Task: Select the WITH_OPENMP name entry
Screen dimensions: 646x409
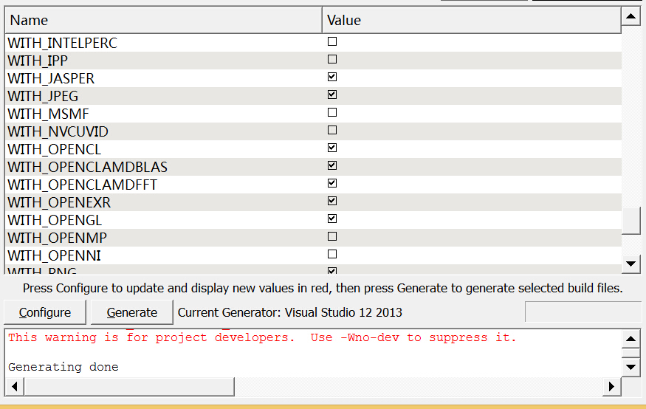Action: (x=58, y=238)
